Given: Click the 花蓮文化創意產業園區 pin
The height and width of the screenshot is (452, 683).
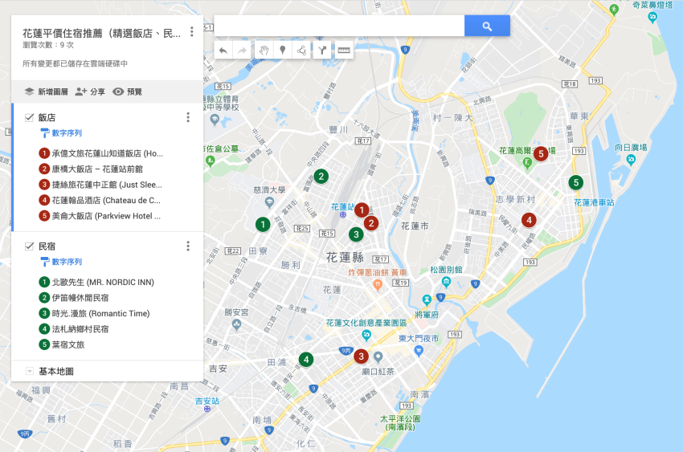Looking at the screenshot, I should (x=366, y=335).
